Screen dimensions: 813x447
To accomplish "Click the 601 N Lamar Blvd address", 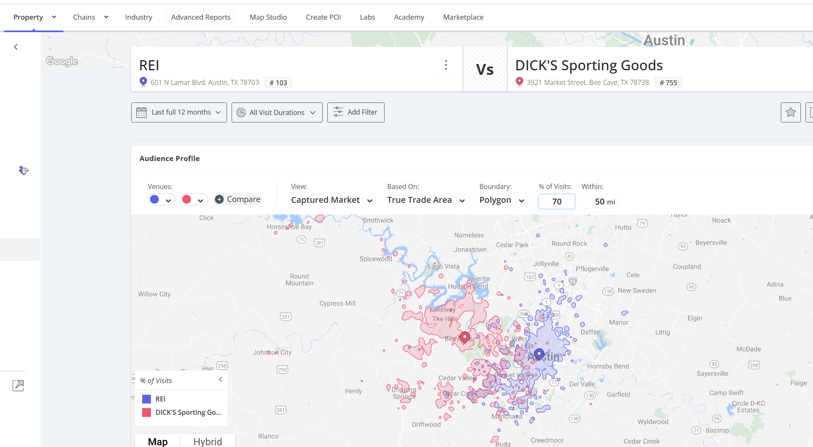I will point(205,83).
